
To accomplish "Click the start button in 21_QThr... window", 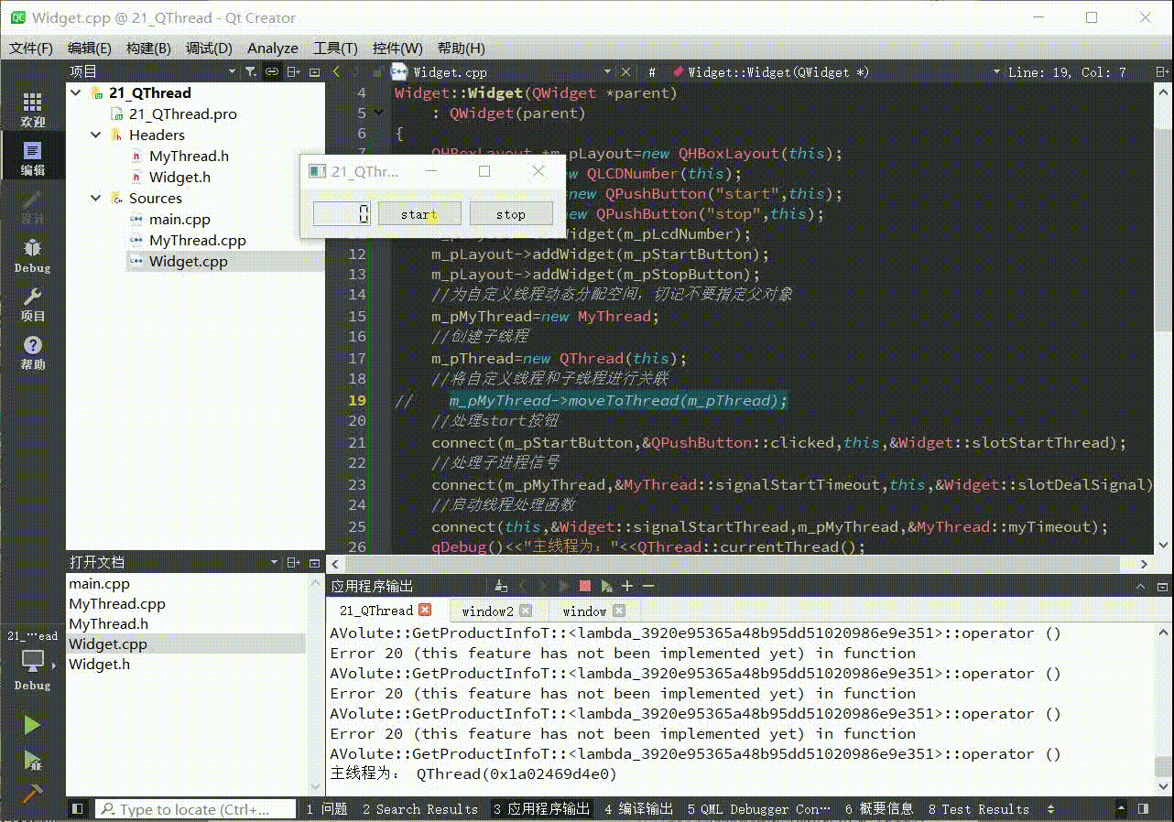I will click(419, 214).
